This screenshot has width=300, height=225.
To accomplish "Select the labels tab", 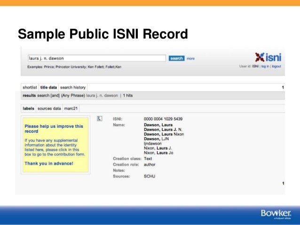I will [x=28, y=109].
